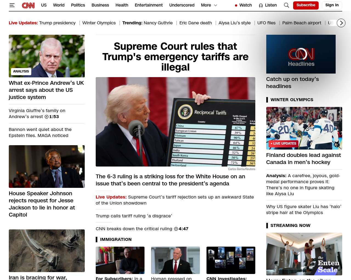The width and height of the screenshot is (351, 280).
Task: Open Trump calls tariff ruling 'a disgrace'
Action: (x=134, y=216)
